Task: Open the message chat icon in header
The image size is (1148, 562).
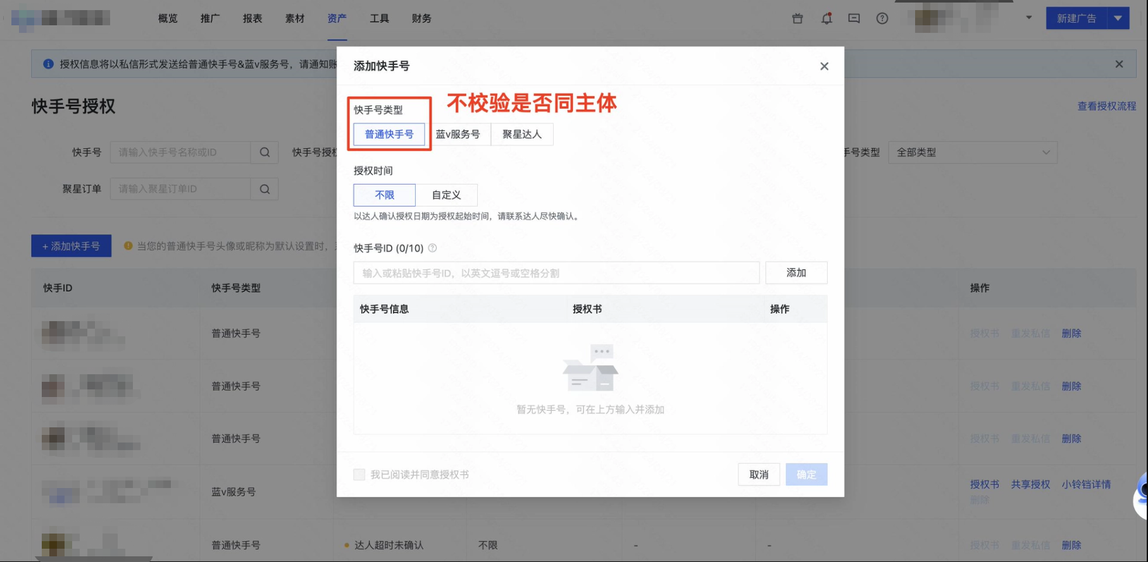Action: coord(854,18)
